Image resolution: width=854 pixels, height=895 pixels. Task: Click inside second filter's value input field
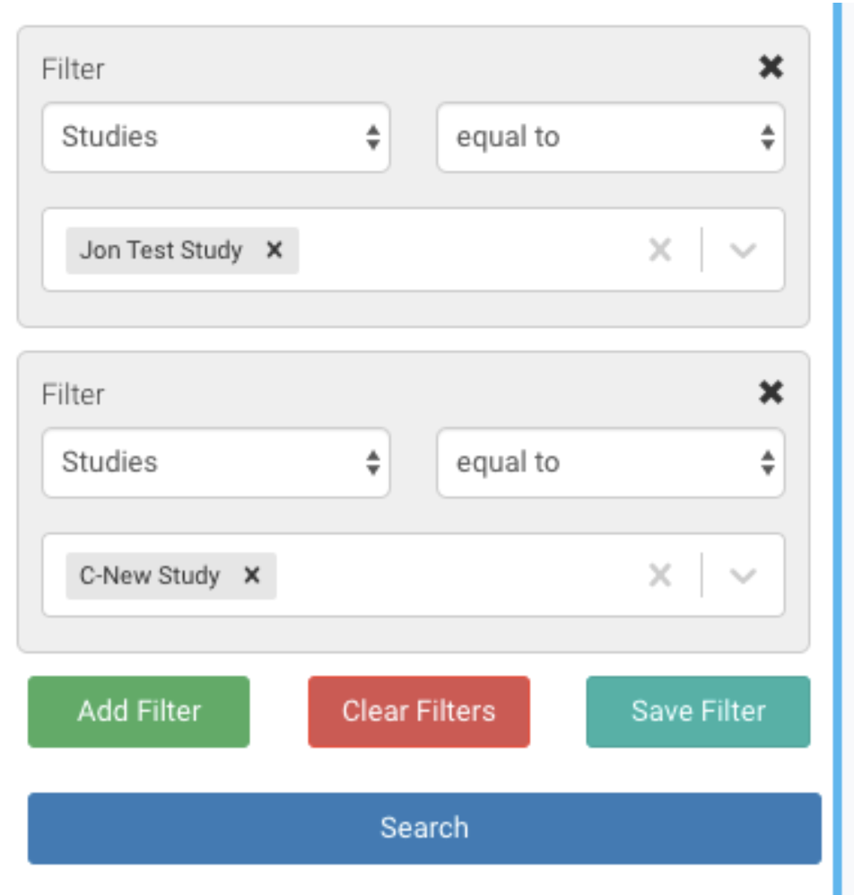pos(457,575)
